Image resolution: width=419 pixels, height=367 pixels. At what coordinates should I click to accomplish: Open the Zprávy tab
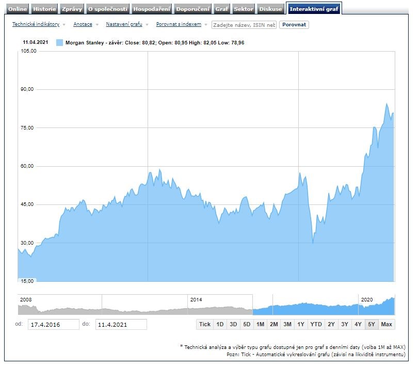pos(72,9)
